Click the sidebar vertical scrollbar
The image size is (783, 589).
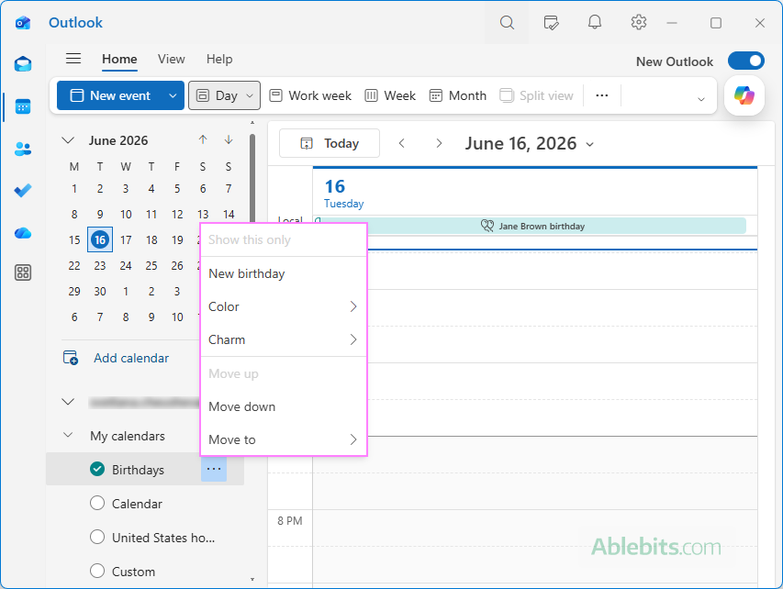click(252, 180)
